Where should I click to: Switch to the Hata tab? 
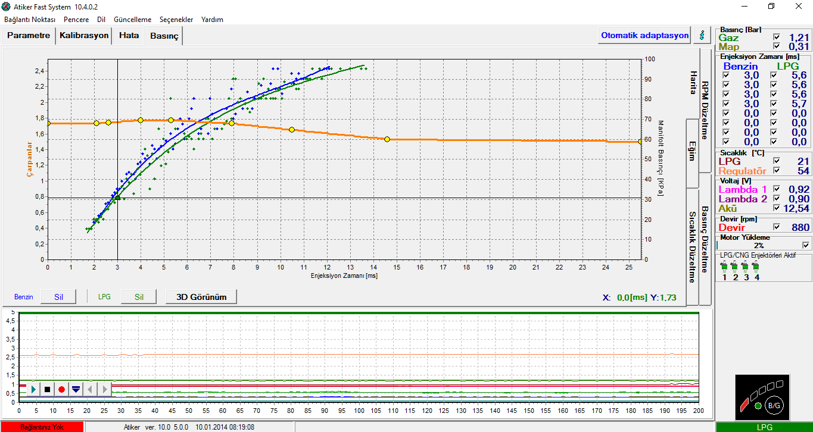(129, 35)
